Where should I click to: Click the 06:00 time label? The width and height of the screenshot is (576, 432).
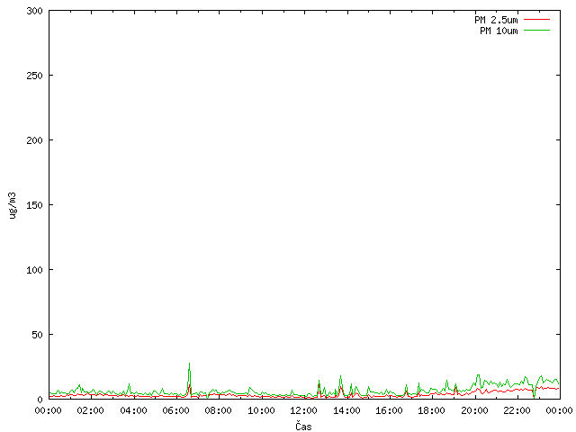(x=175, y=410)
